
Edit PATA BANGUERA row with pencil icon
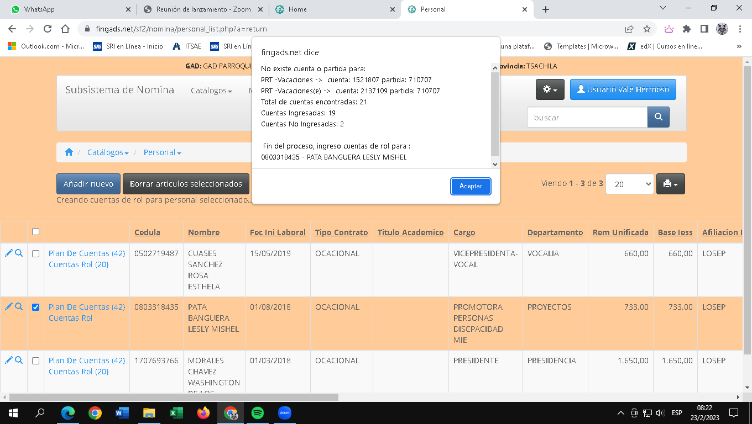click(x=8, y=306)
